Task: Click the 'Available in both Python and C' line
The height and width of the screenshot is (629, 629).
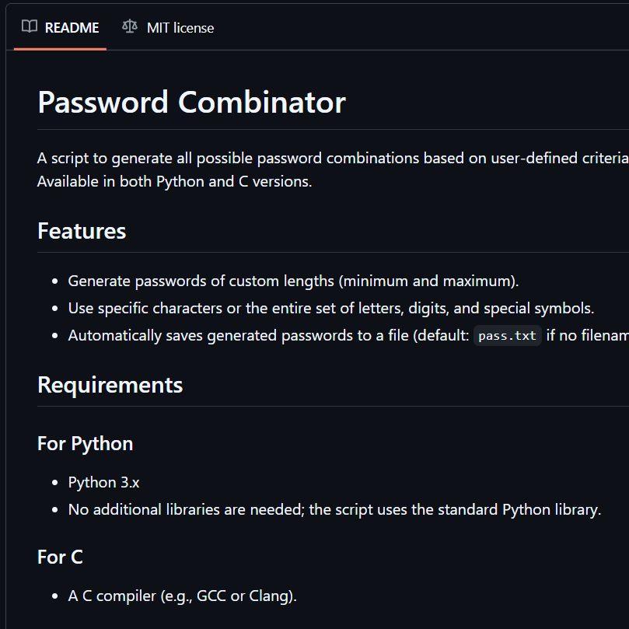Action: [x=174, y=182]
